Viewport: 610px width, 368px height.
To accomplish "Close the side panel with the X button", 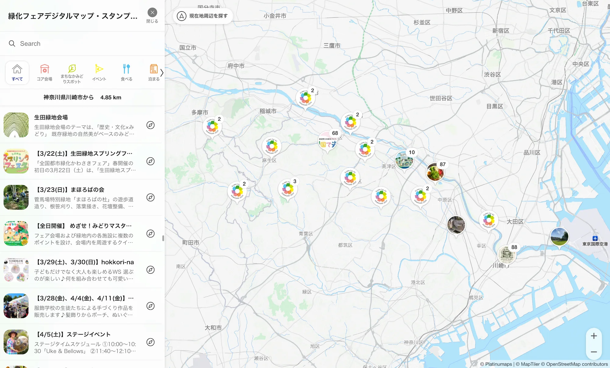I will click(x=152, y=13).
